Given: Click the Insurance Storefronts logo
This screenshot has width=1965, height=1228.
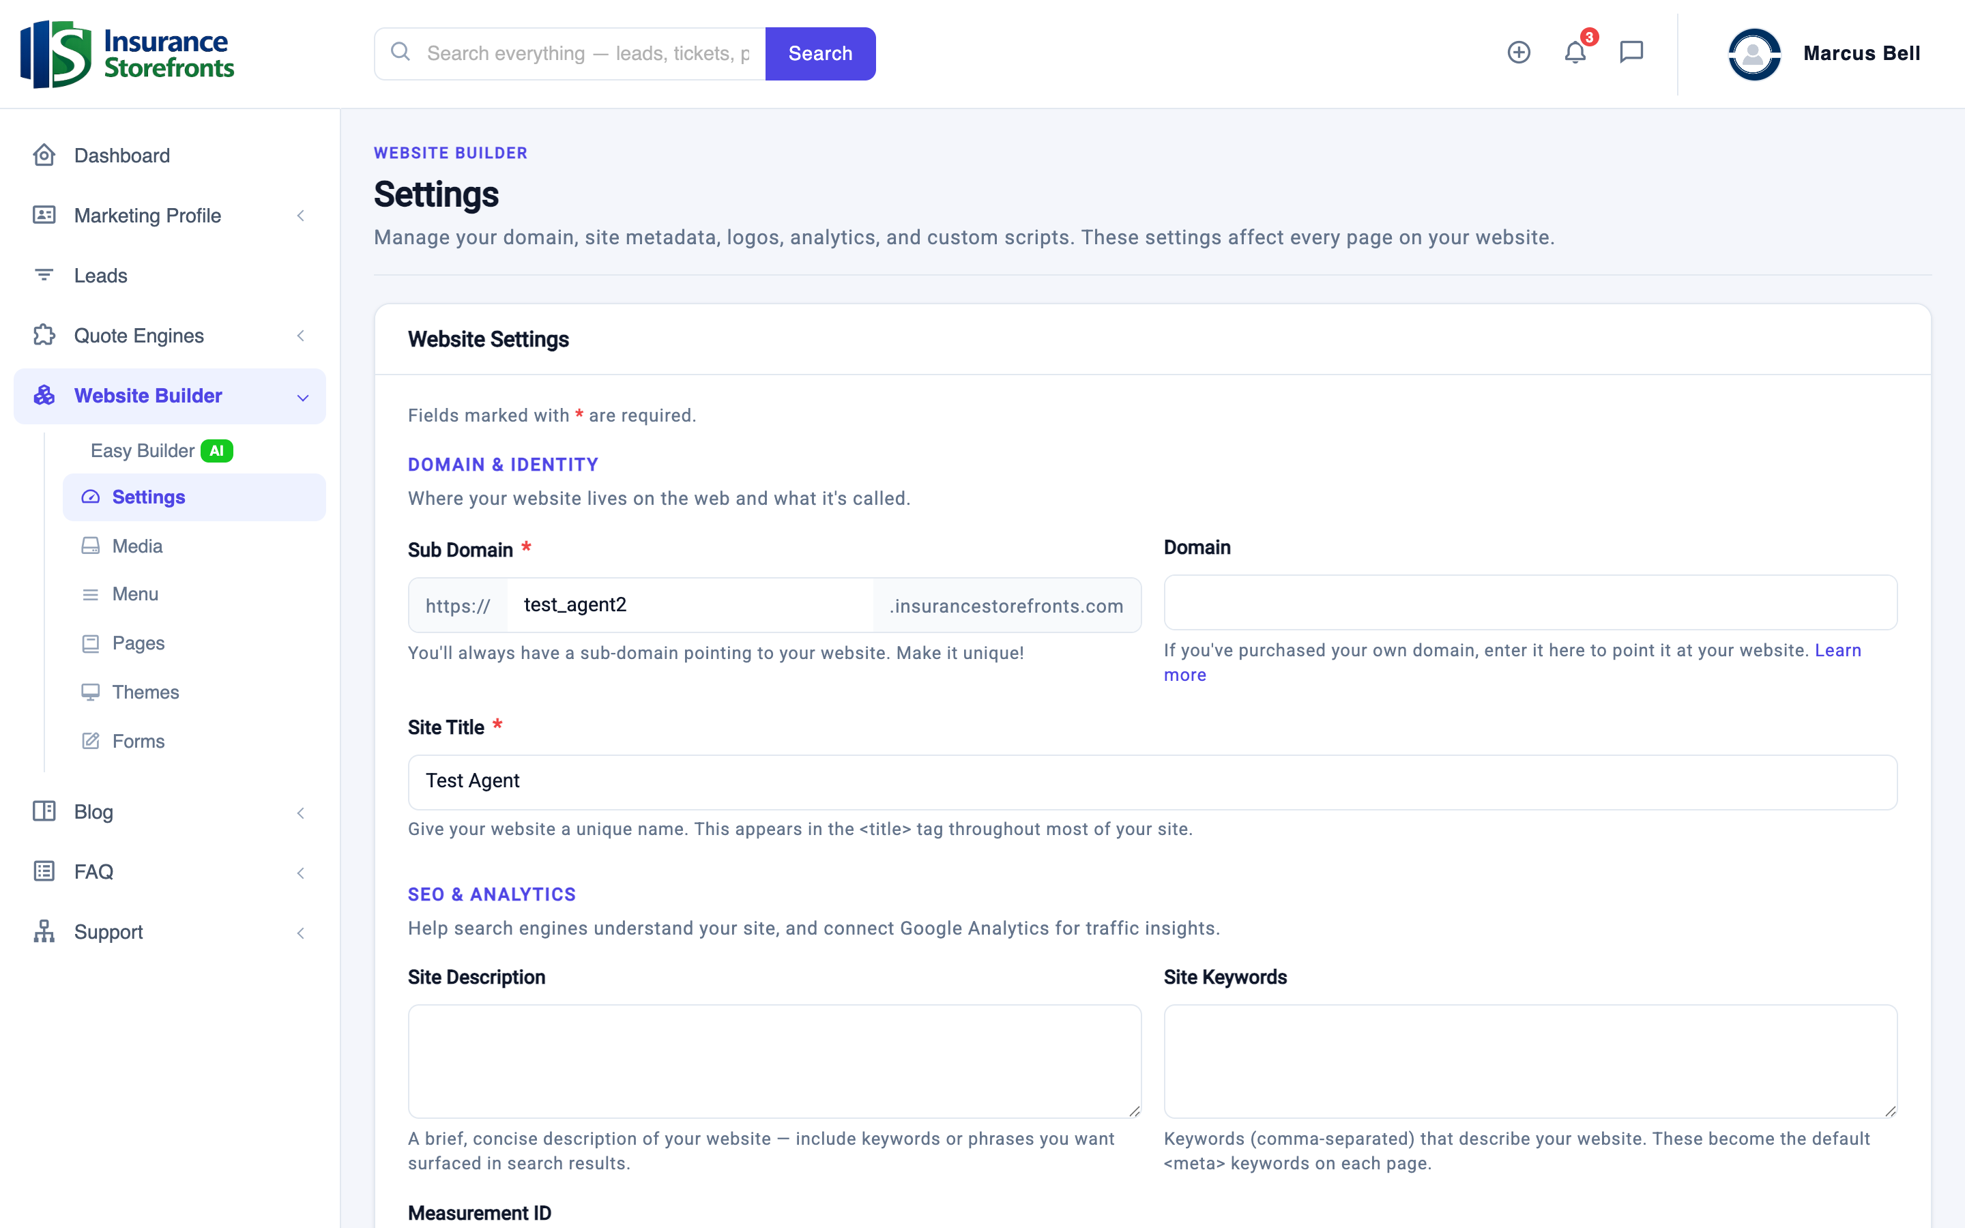Looking at the screenshot, I should pos(128,54).
